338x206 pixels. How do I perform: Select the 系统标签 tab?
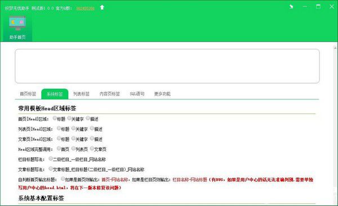click(55, 94)
